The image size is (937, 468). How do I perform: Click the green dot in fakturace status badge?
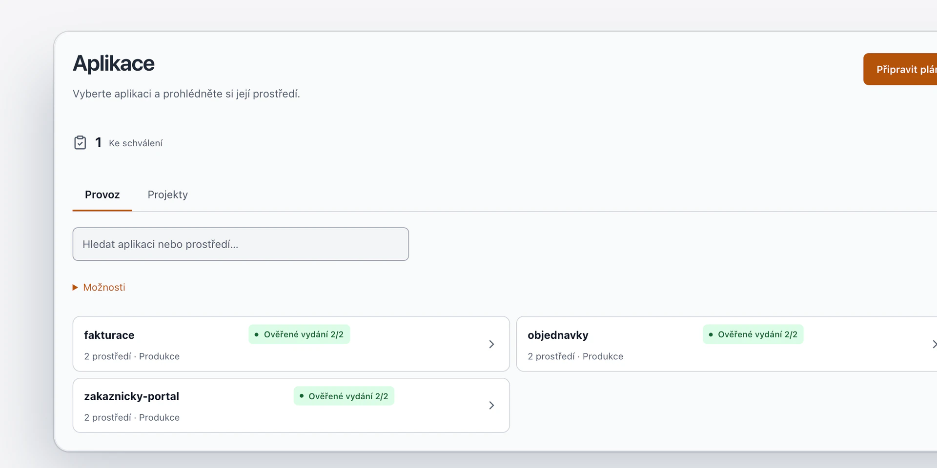(256, 334)
